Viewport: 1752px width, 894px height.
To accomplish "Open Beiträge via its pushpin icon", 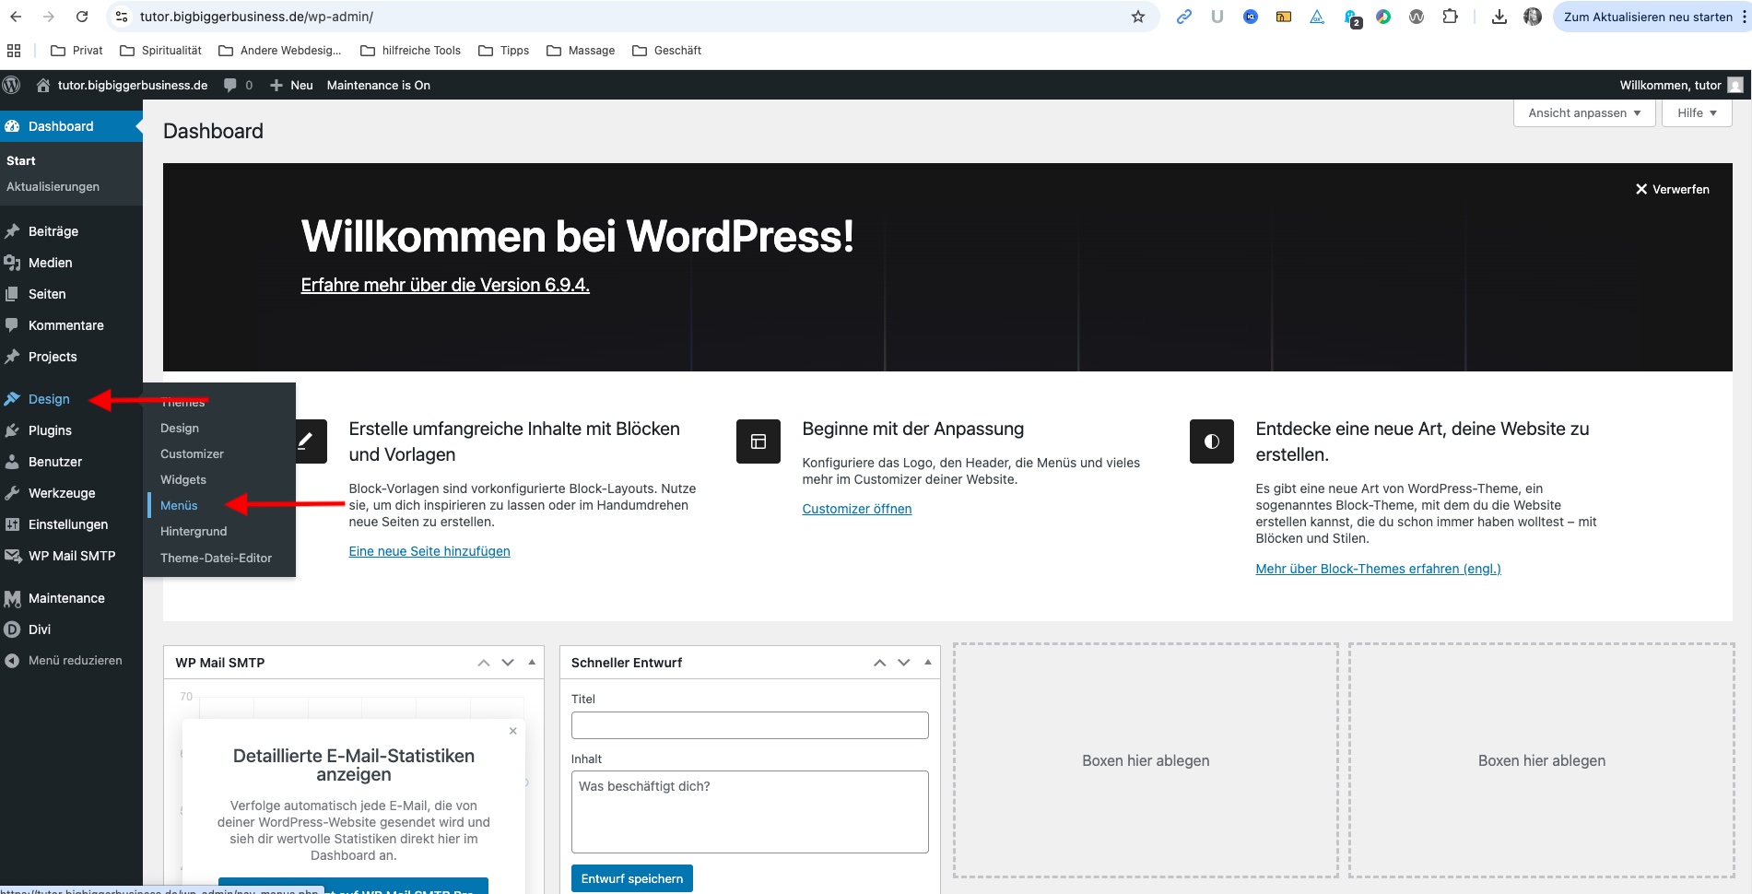I will (x=12, y=231).
